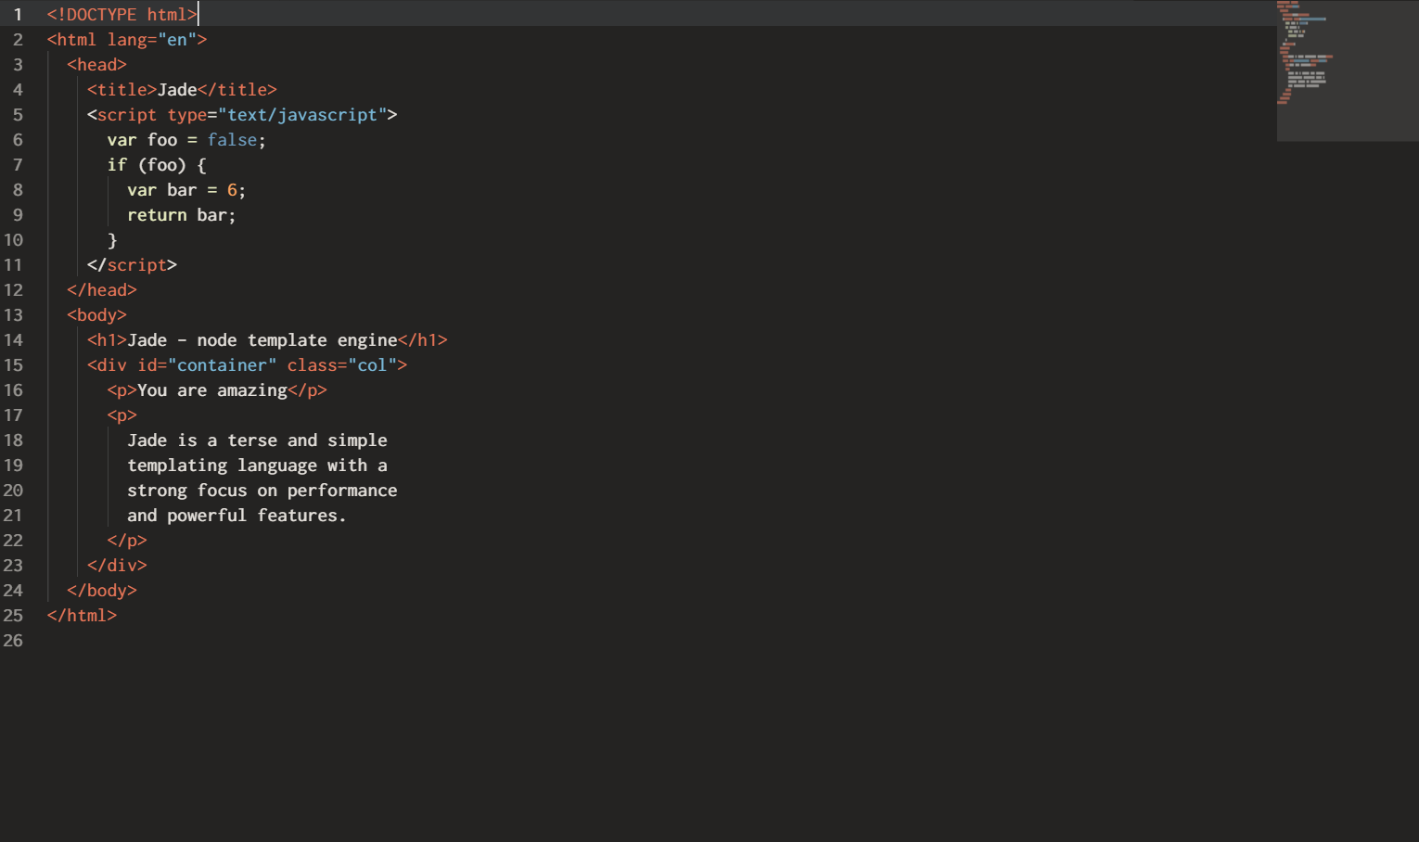Click the return bar statement
Screen dimensions: 1419x842
pyautogui.click(x=182, y=215)
